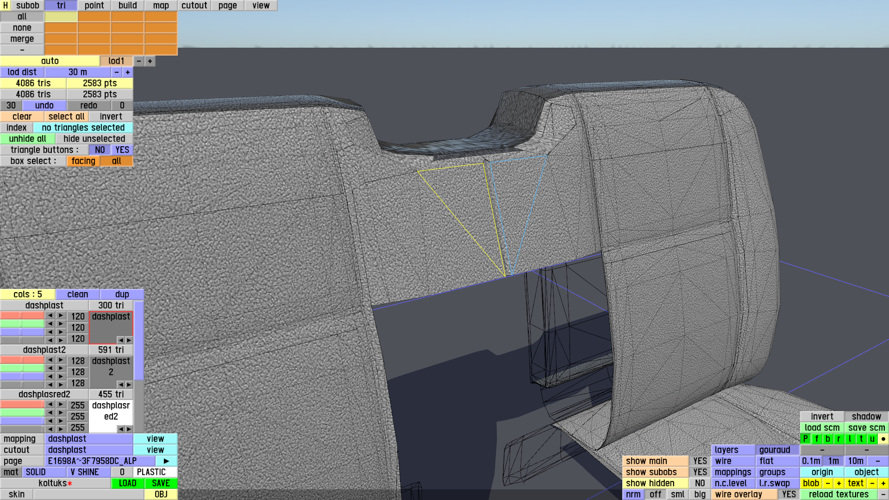Click the green SAVE button

[x=161, y=483]
